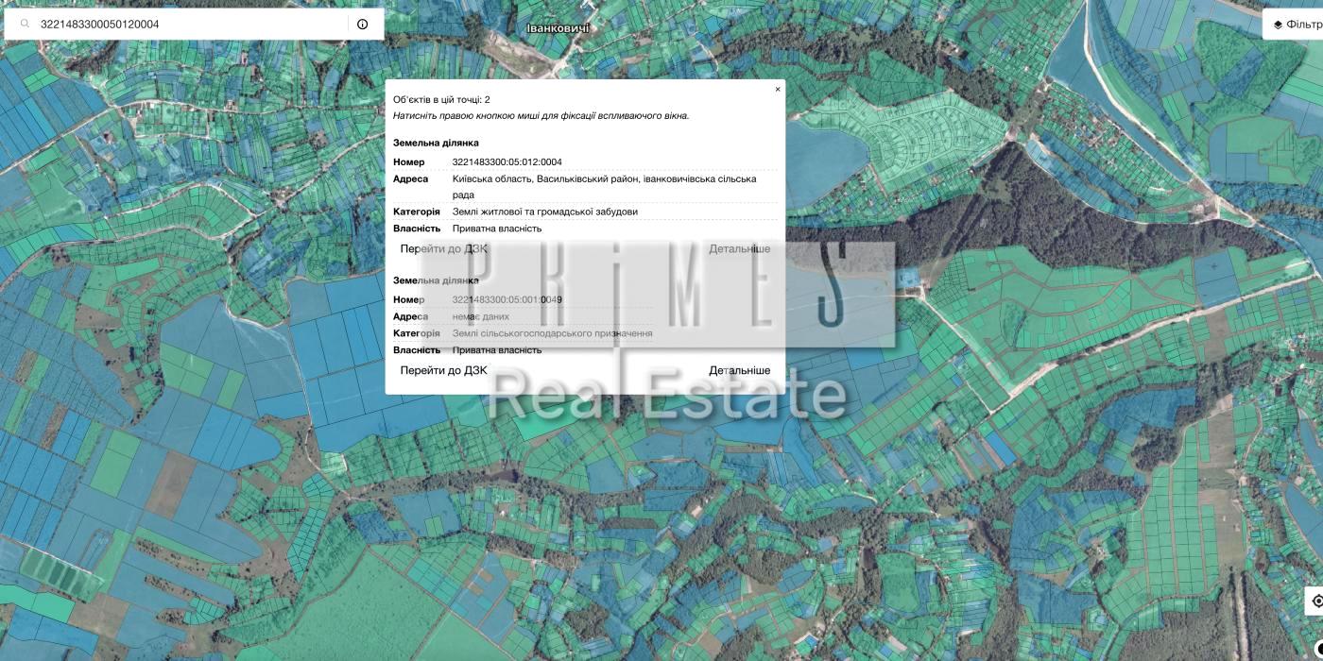
Task: Click the locate-me crosshair icon
Action: (1315, 601)
